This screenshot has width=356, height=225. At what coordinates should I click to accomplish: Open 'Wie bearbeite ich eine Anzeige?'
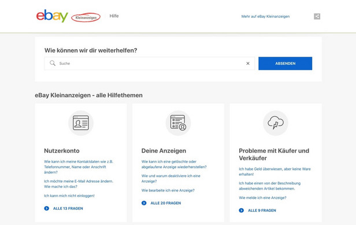pyautogui.click(x=168, y=190)
